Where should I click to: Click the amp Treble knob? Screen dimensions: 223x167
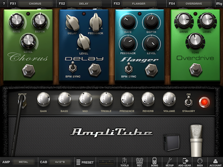[x=106, y=99]
